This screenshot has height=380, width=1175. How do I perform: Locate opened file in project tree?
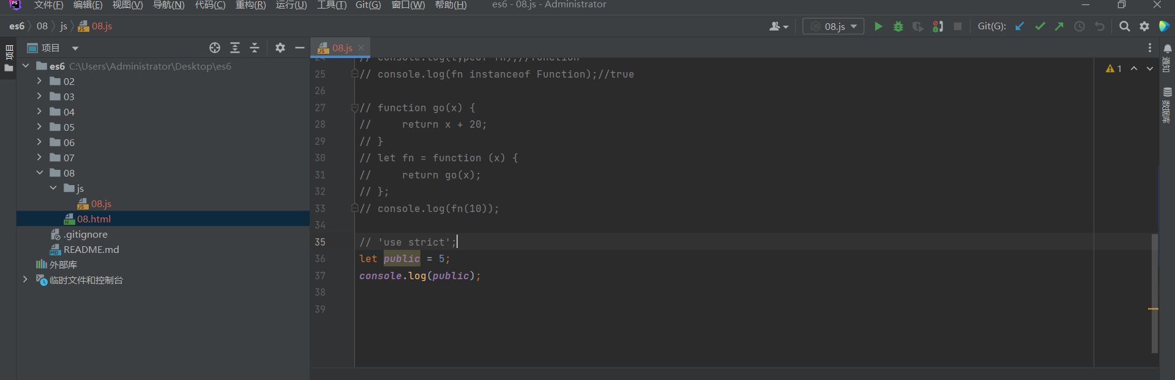[x=215, y=48]
